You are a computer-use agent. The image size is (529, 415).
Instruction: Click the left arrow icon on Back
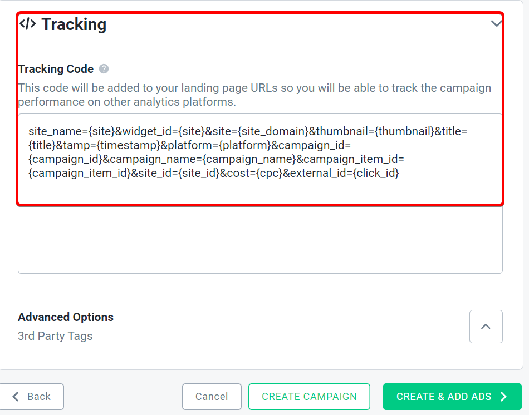pyautogui.click(x=16, y=397)
